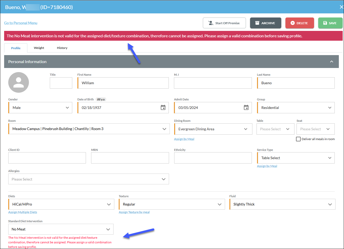Click the profile avatar placeholder image
This screenshot has width=344, height=249.
[x=19, y=82]
